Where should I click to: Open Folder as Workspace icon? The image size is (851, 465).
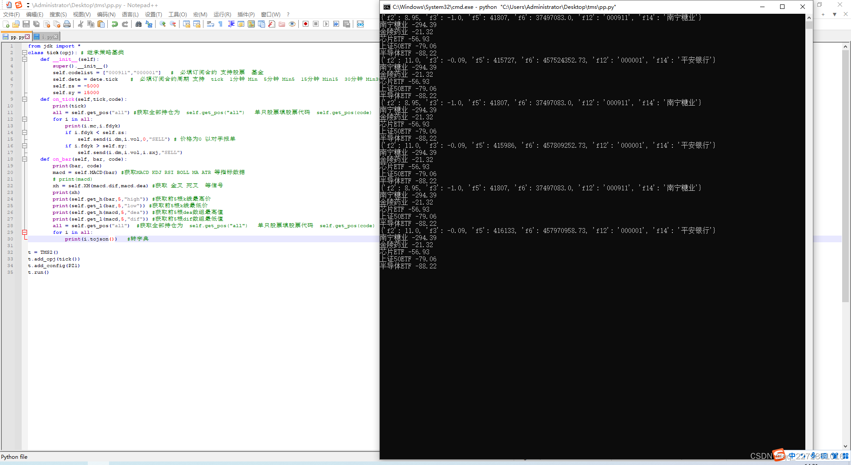tap(282, 24)
